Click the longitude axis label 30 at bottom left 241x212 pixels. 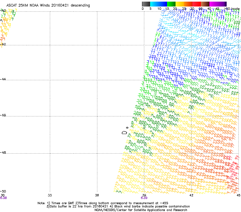tap(3, 195)
